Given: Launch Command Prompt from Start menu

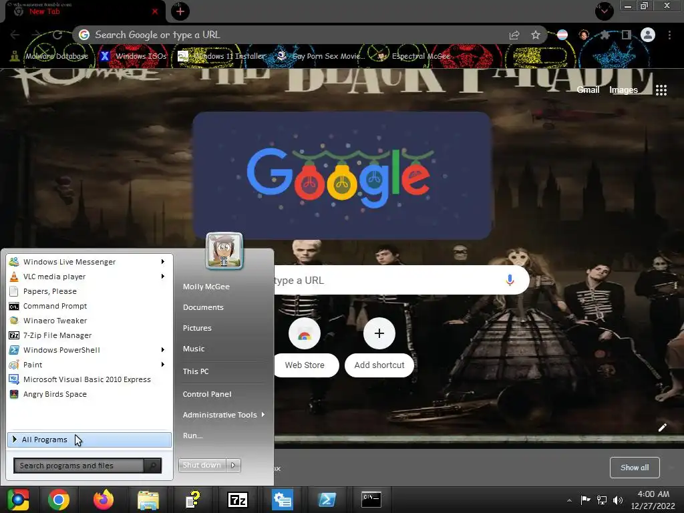Looking at the screenshot, I should tap(90, 306).
